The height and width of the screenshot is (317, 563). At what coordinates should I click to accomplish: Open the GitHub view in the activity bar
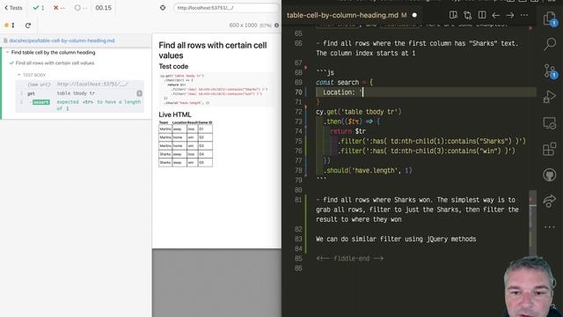click(x=550, y=175)
